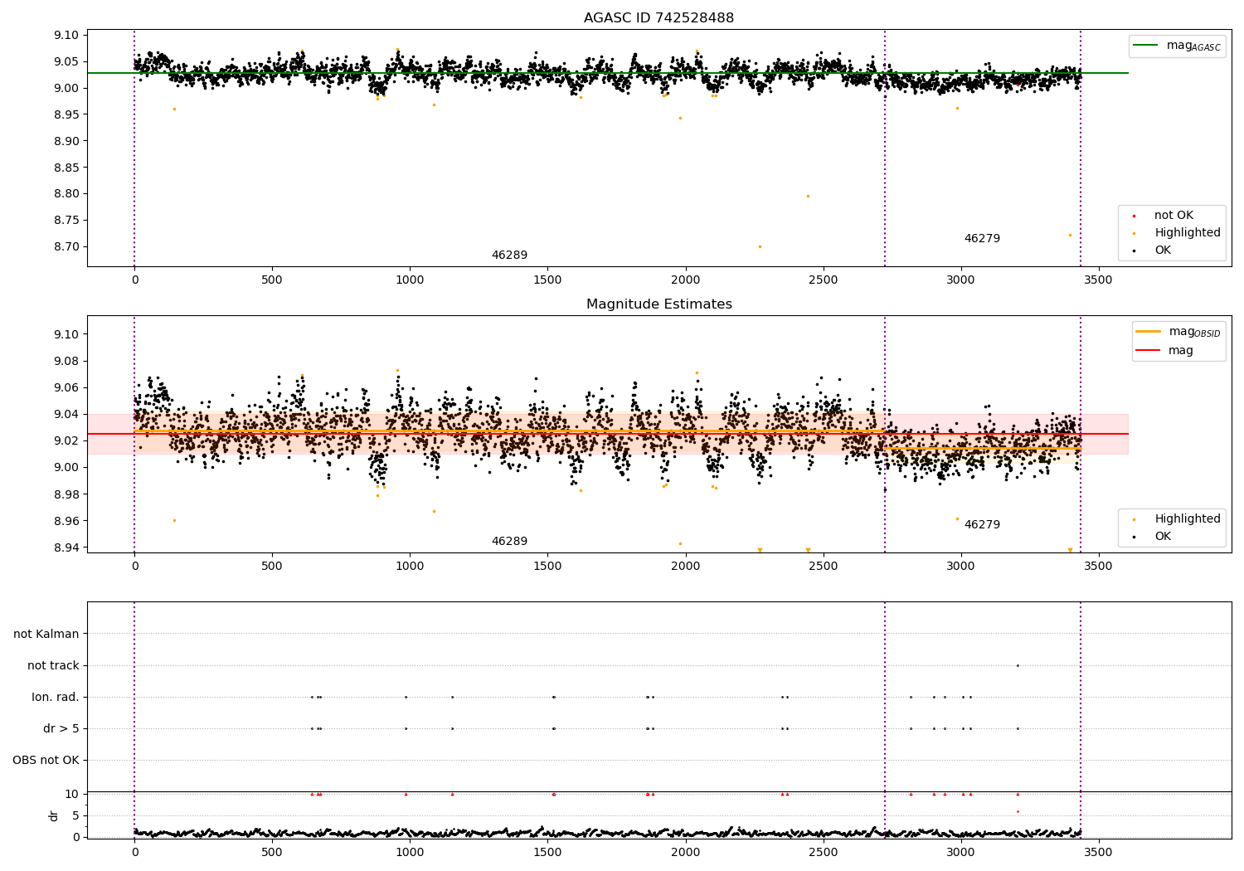Click the orange line sample beside mag OBSID

[x=1149, y=332]
